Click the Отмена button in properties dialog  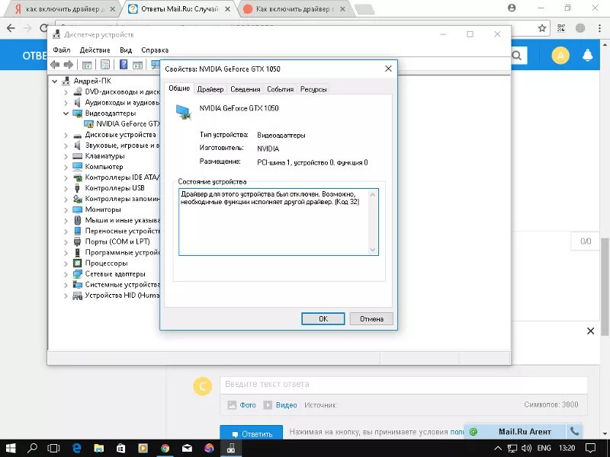tap(371, 318)
